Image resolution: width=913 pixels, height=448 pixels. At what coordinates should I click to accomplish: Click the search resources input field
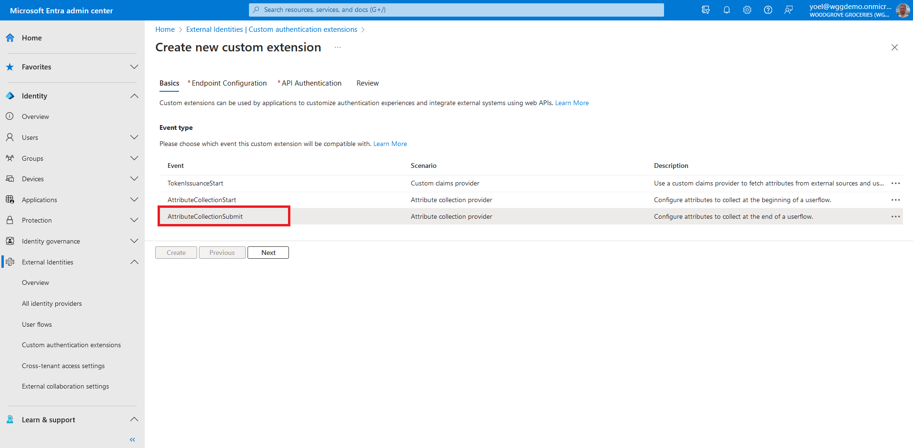point(456,10)
